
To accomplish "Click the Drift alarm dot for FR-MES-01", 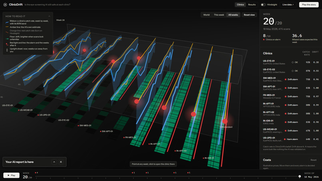I will [286, 97].
